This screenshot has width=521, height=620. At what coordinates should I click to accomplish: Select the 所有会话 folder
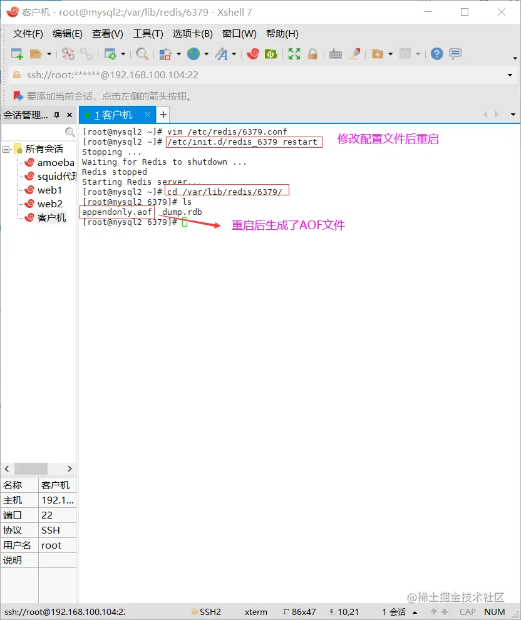(39, 149)
